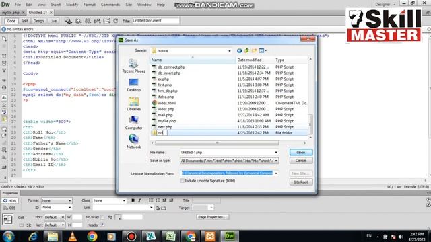Click the Live view button
The image size is (431, 242).
(53, 21)
